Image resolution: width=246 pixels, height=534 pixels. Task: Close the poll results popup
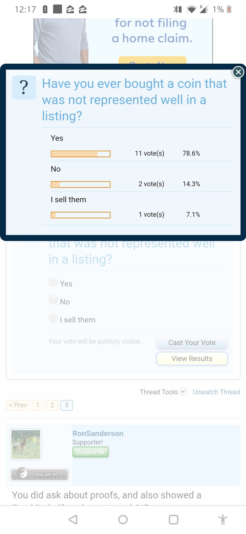pos(238,72)
